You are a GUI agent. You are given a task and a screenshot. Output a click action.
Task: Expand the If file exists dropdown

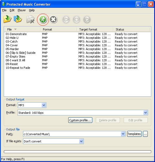(81, 141)
